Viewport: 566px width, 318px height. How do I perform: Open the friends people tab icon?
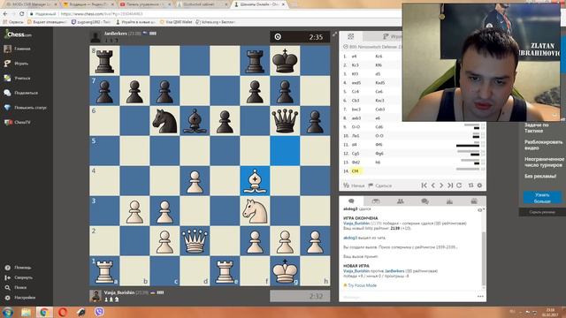(401, 201)
